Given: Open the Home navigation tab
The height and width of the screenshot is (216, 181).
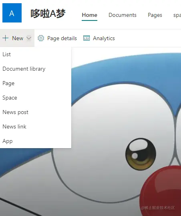Looking at the screenshot, I should (x=89, y=15).
